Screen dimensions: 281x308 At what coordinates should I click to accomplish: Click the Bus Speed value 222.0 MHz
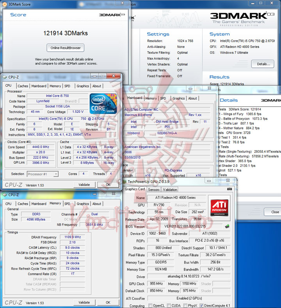(41, 158)
